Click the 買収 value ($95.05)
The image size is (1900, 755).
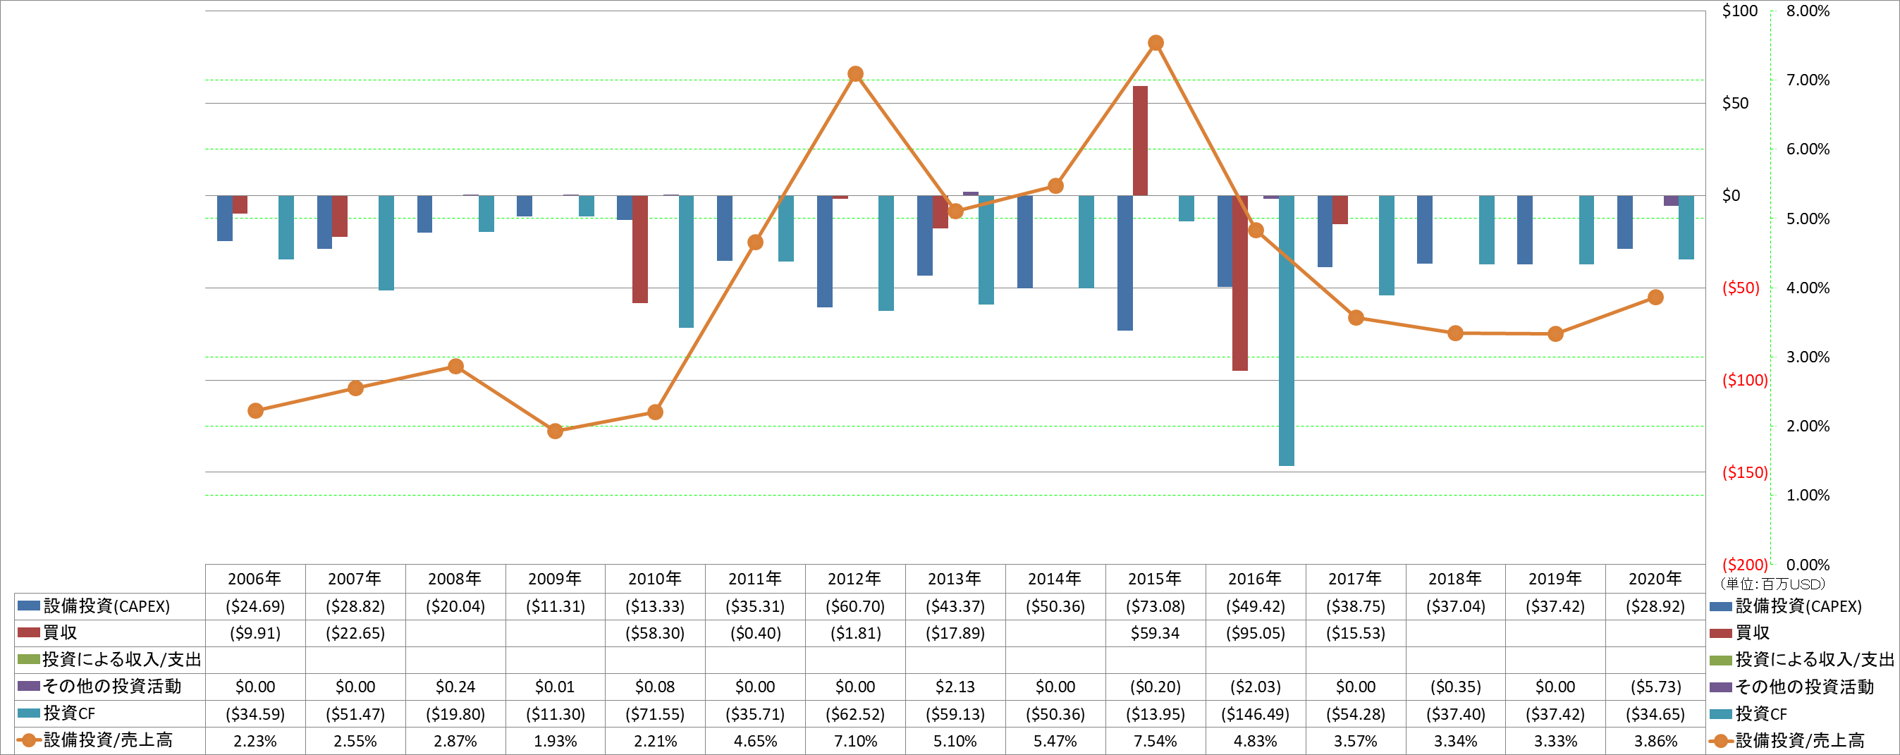pos(1256,632)
